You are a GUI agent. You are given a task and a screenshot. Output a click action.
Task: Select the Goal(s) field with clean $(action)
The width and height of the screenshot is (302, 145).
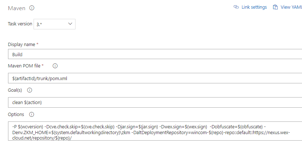155,102
